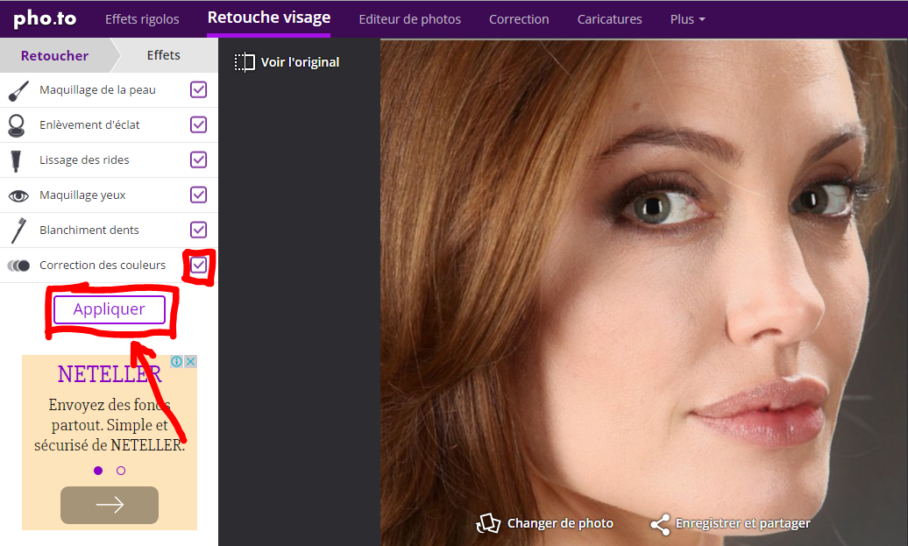This screenshot has width=908, height=546.
Task: Toggle the Blanchiment dents checkbox
Action: 199,230
